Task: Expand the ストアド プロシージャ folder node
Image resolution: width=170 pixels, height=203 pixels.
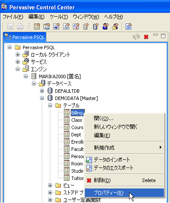Action: 50,192
